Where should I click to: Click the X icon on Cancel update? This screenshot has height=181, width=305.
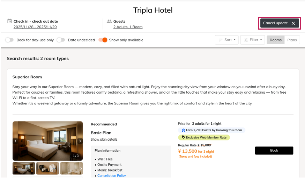[293, 23]
